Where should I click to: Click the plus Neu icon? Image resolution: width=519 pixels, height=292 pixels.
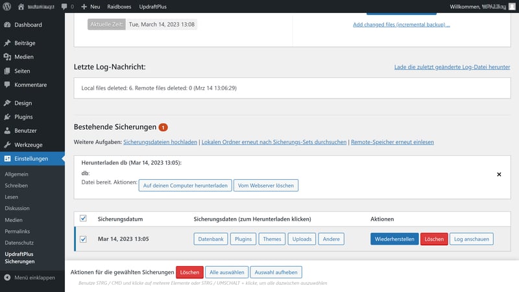[x=84, y=6]
